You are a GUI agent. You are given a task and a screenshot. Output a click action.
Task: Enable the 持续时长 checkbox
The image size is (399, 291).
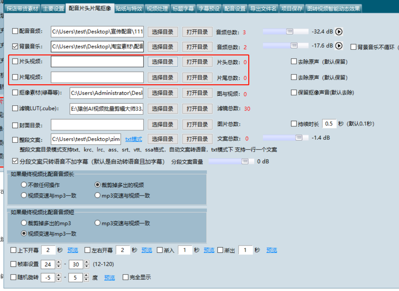click(x=294, y=124)
